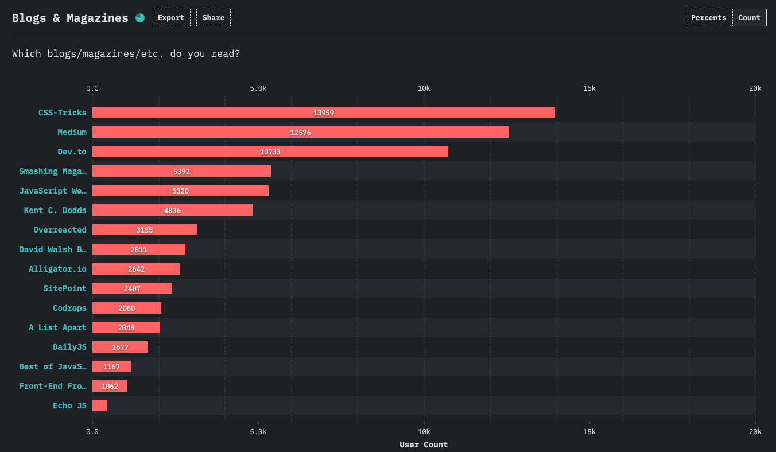Screen dimensions: 776x452
Task: Select the Dev.to bar showing 10733
Action: tap(270, 152)
